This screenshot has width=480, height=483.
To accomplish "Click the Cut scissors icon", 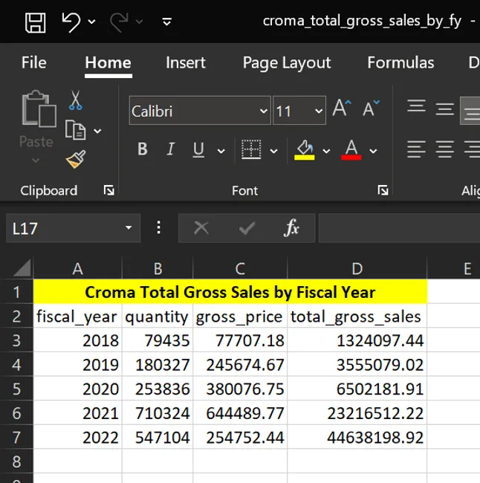I will pos(75,100).
